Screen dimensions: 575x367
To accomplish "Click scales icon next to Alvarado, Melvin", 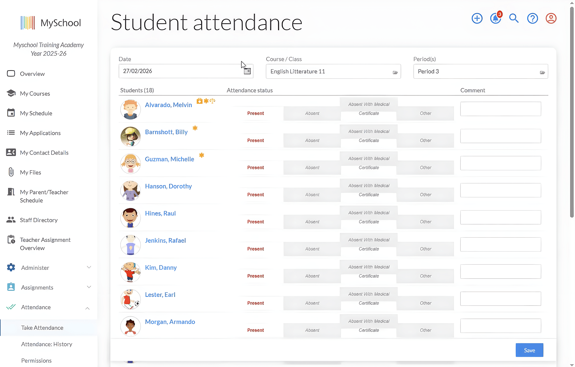I will point(212,101).
